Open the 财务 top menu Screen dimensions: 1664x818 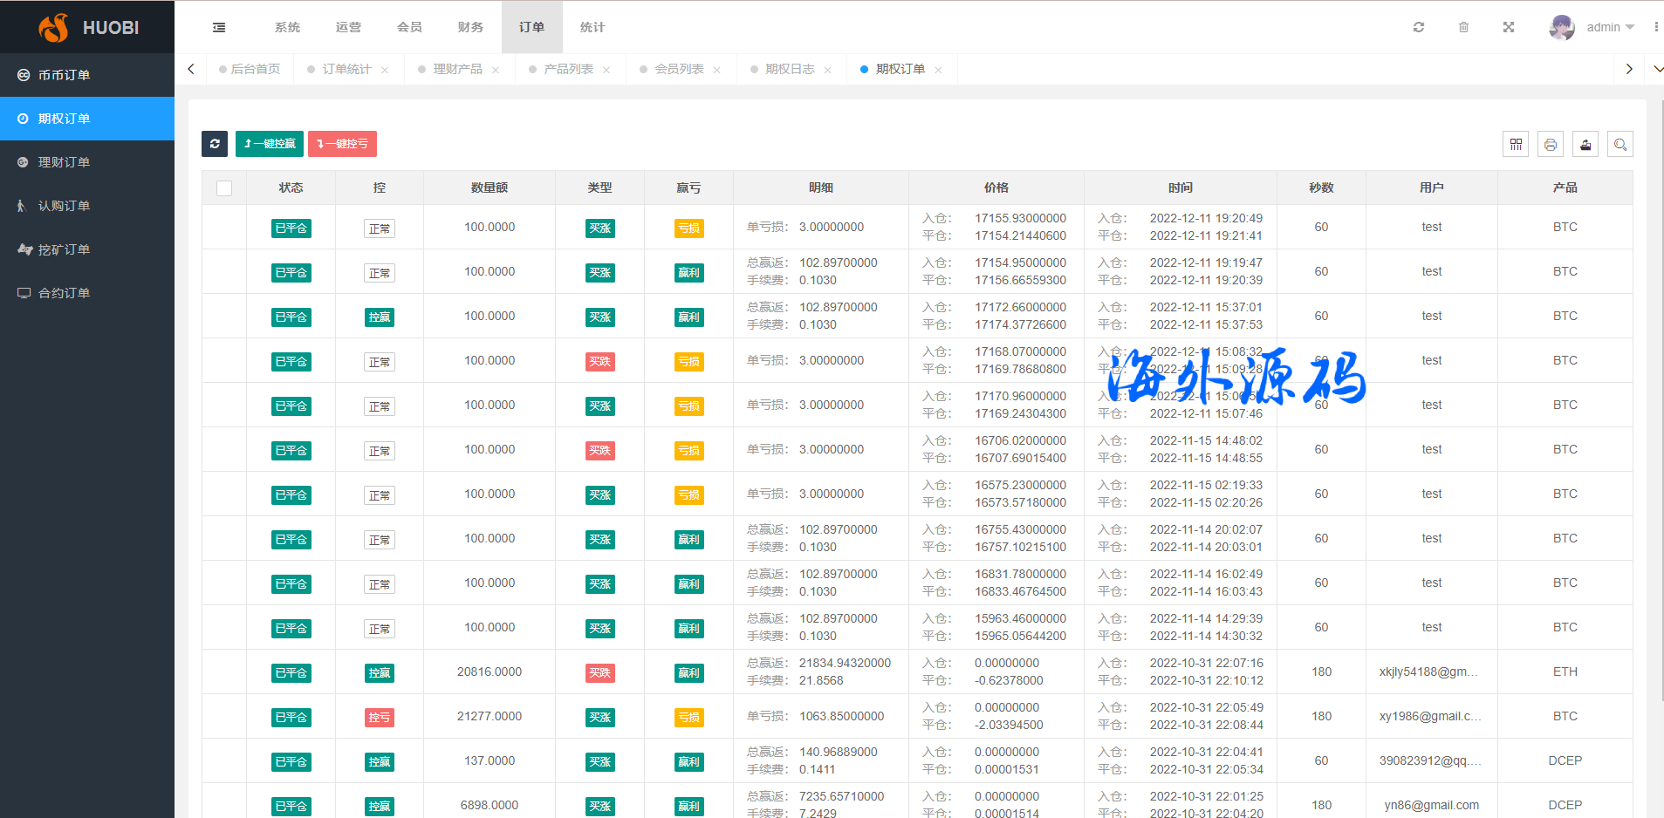(470, 28)
